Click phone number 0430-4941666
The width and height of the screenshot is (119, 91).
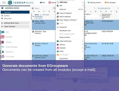coord(107,21)
